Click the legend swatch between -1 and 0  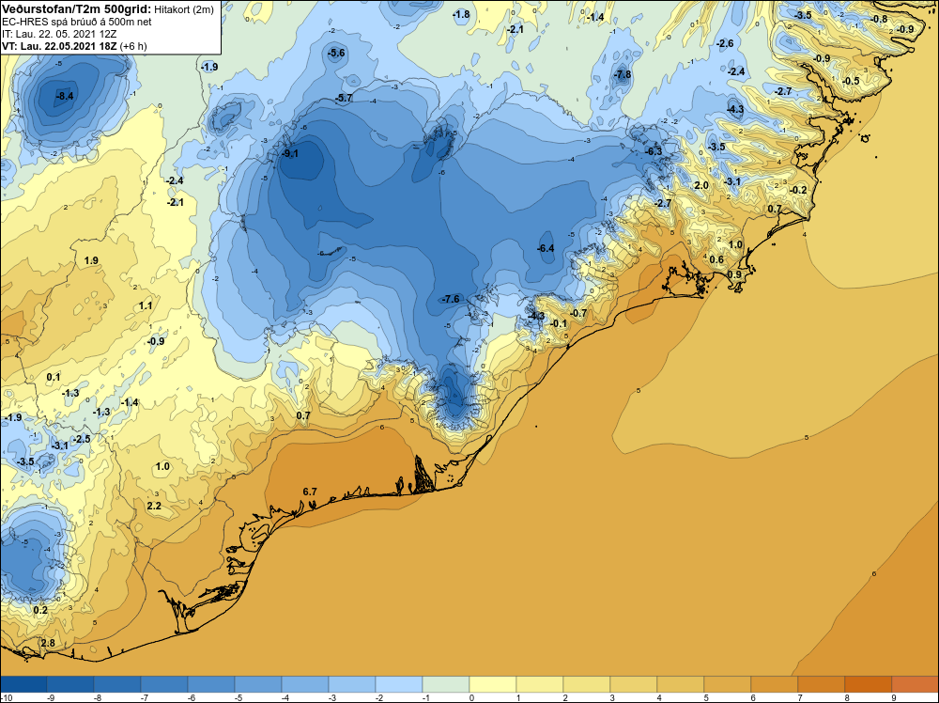445,684
